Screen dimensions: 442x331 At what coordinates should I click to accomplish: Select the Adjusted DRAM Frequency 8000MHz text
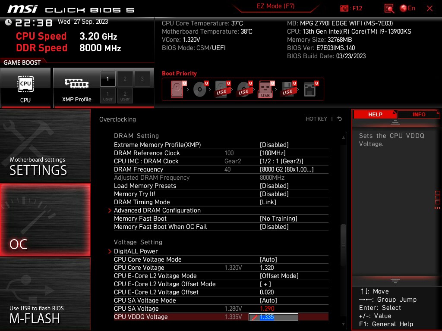272,178
